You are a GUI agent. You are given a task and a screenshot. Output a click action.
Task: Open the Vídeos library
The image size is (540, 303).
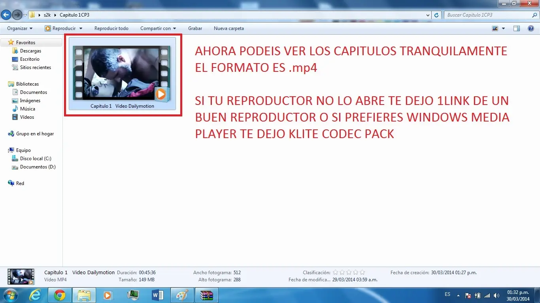(x=27, y=117)
